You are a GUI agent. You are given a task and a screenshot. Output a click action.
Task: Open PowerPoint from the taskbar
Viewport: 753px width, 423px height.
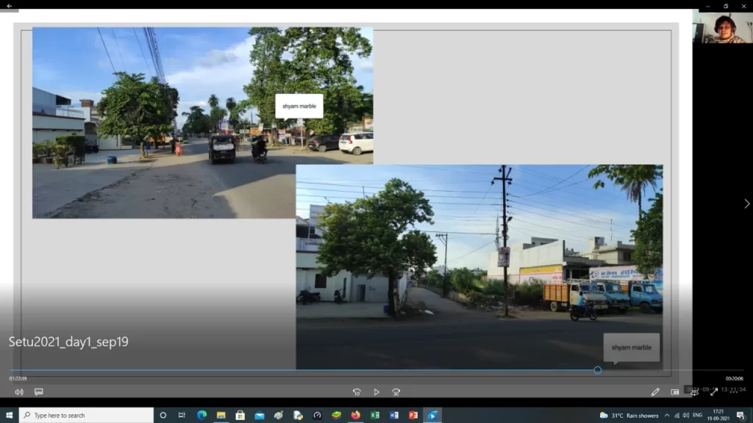click(x=413, y=416)
